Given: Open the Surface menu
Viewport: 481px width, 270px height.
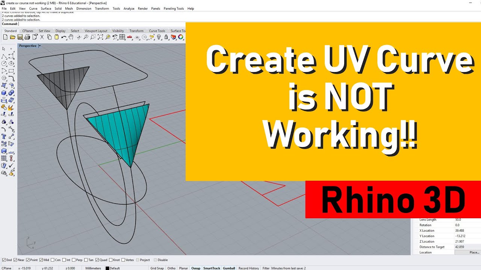Looking at the screenshot, I should click(46, 9).
